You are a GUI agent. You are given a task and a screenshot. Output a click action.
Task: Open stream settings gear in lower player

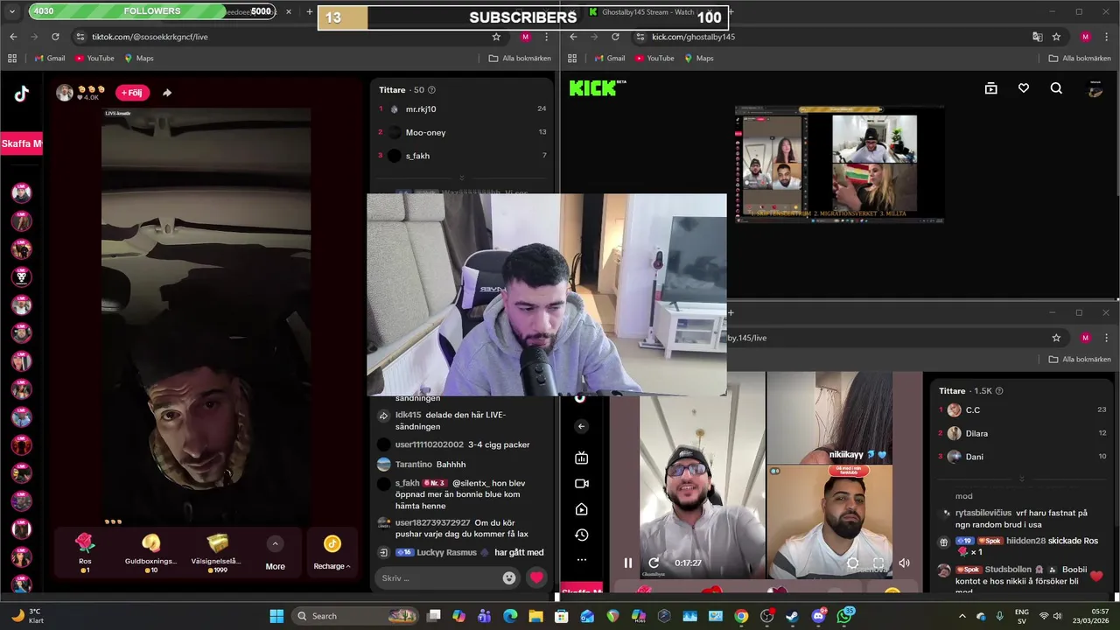852,563
